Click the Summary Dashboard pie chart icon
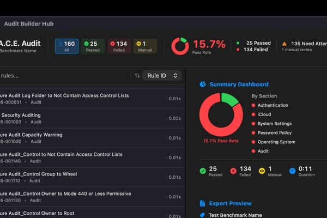 click(203, 84)
